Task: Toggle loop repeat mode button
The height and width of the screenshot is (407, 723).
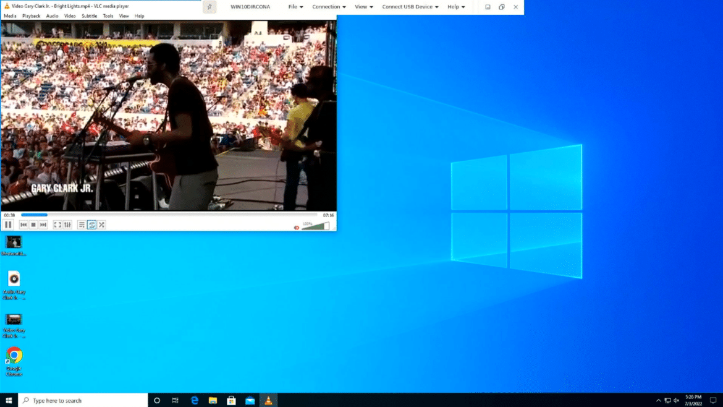Action: point(91,225)
